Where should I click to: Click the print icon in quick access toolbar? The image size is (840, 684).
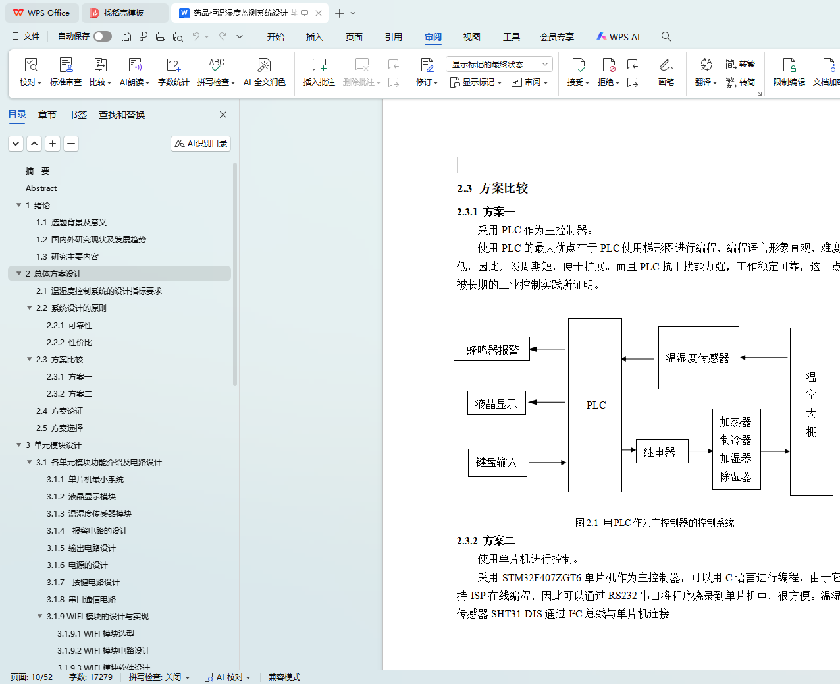click(161, 37)
